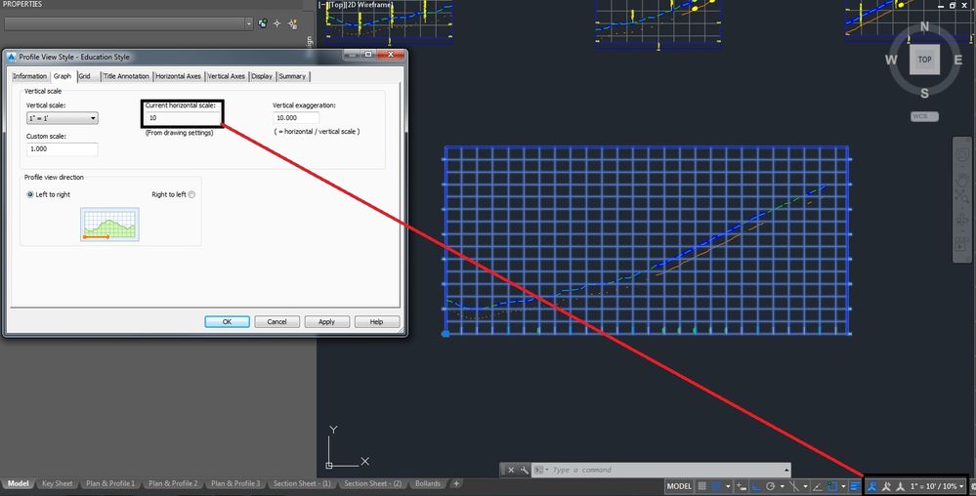Switch to Key Sheet layout tab

coord(58,483)
